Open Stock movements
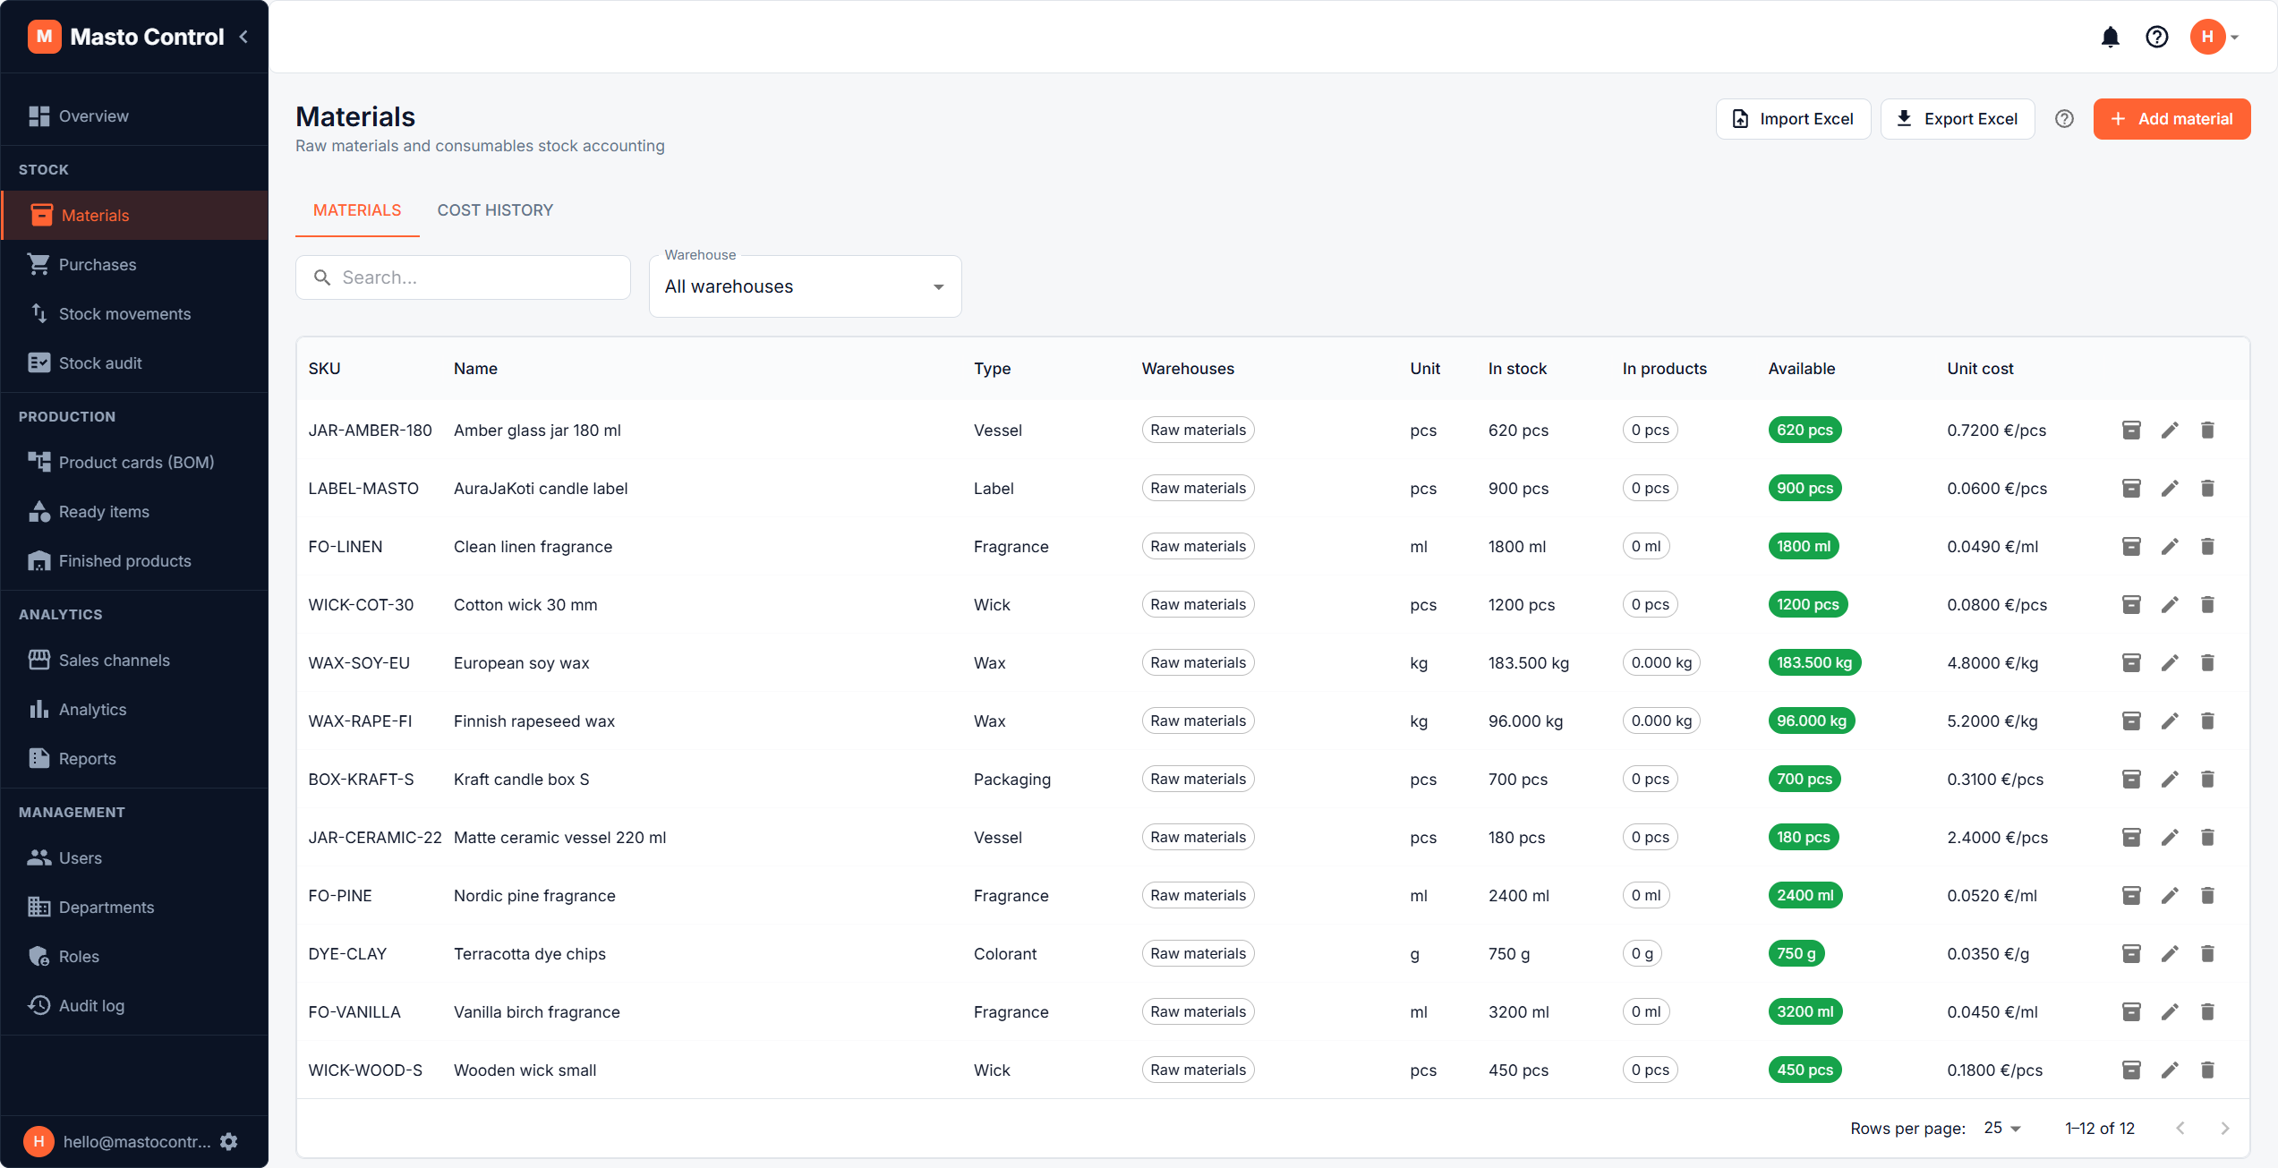Viewport: 2278px width, 1168px height. pos(134,314)
